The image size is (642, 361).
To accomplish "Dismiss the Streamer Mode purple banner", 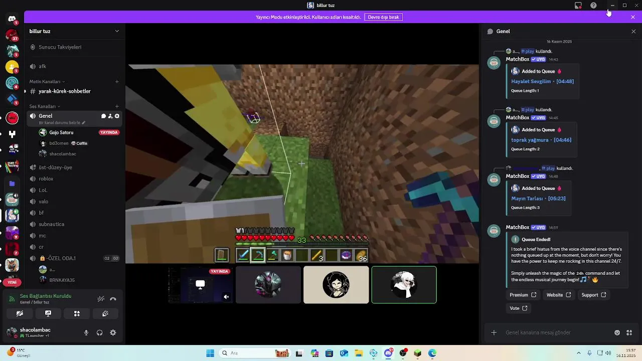I will click(x=633, y=17).
